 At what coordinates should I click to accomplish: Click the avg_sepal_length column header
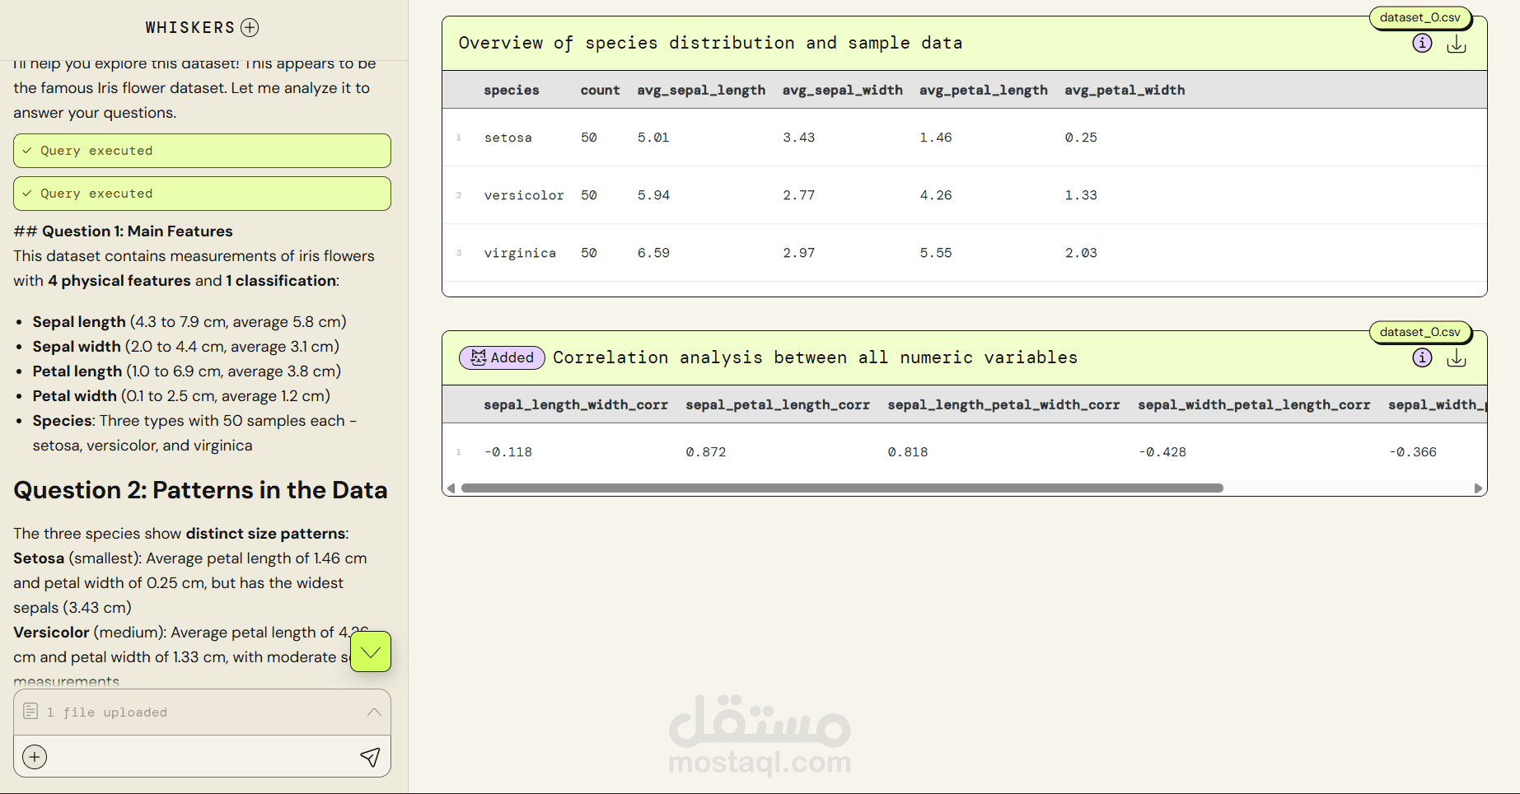(x=701, y=90)
